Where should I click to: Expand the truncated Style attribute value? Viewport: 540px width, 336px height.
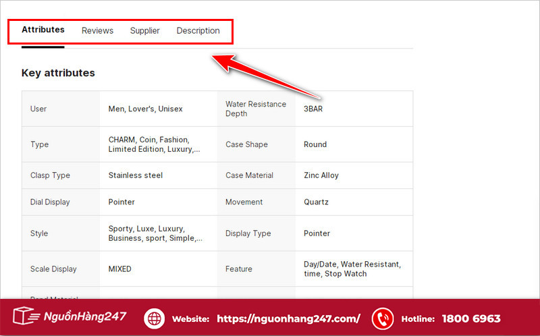pos(155,233)
